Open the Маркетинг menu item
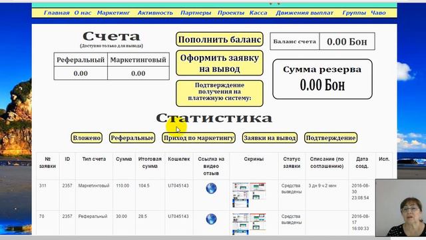Image resolution: width=426 pixels, height=240 pixels. pyautogui.click(x=113, y=13)
